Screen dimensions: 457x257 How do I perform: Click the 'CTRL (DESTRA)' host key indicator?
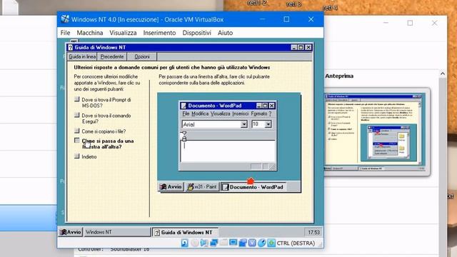coord(296,243)
